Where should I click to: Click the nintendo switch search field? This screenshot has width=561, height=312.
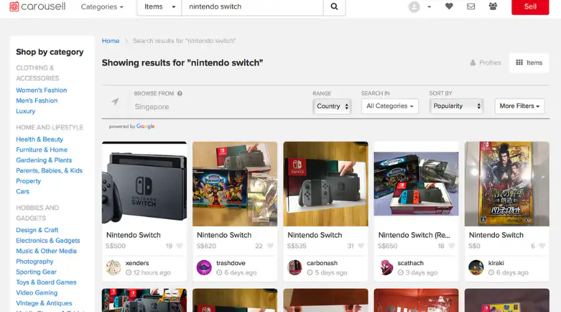tap(252, 7)
